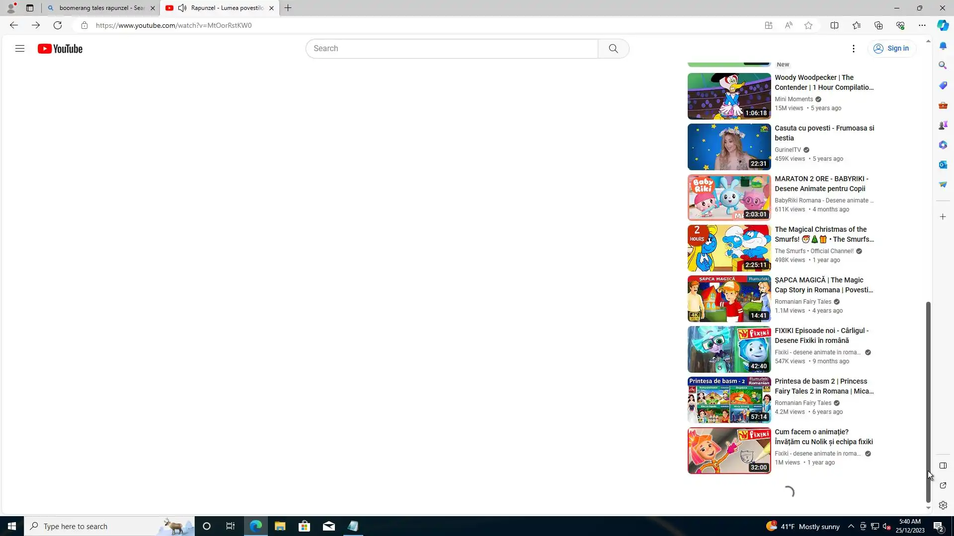Image resolution: width=954 pixels, height=536 pixels.
Task: Click in YouTube search field
Action: (451, 49)
